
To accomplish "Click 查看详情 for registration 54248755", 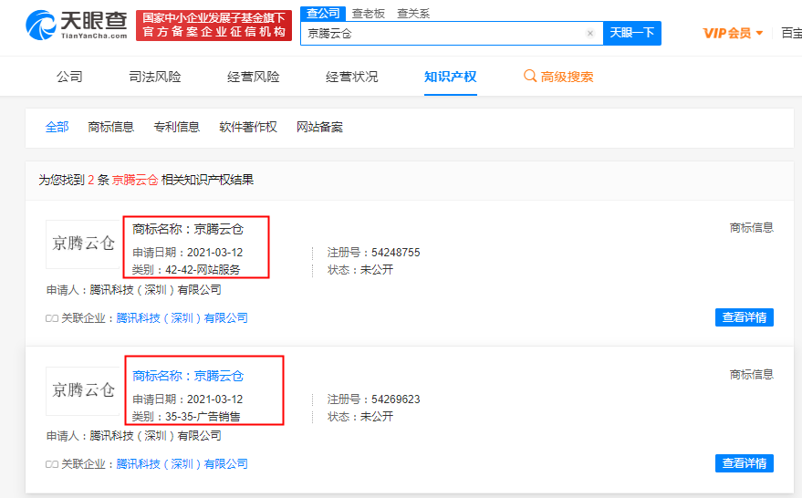I will click(x=745, y=317).
